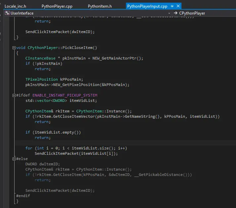Viewport: 236px width, 208px height.
Task: Click the itemVidList.empty() condition
Action: (x=56, y=132)
